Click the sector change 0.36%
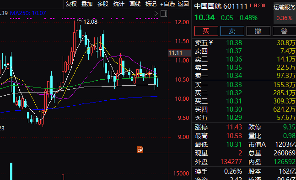This screenshot has width=296, height=180. (x=285, y=18)
